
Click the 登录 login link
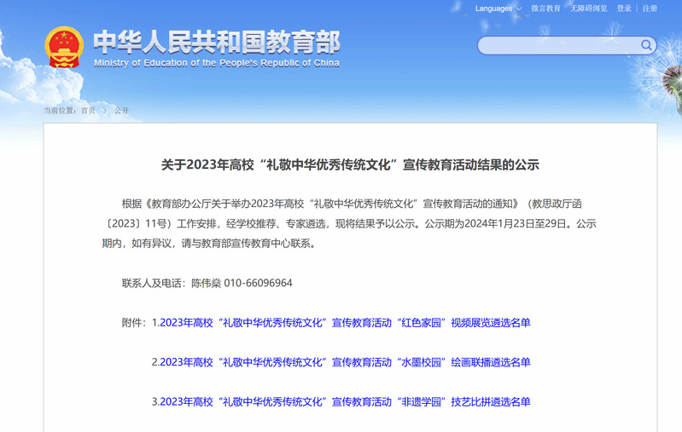click(624, 9)
